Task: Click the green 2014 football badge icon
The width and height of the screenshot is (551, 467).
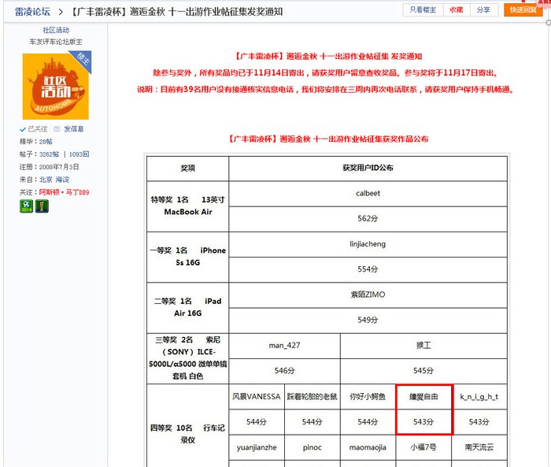Action: 26,206
